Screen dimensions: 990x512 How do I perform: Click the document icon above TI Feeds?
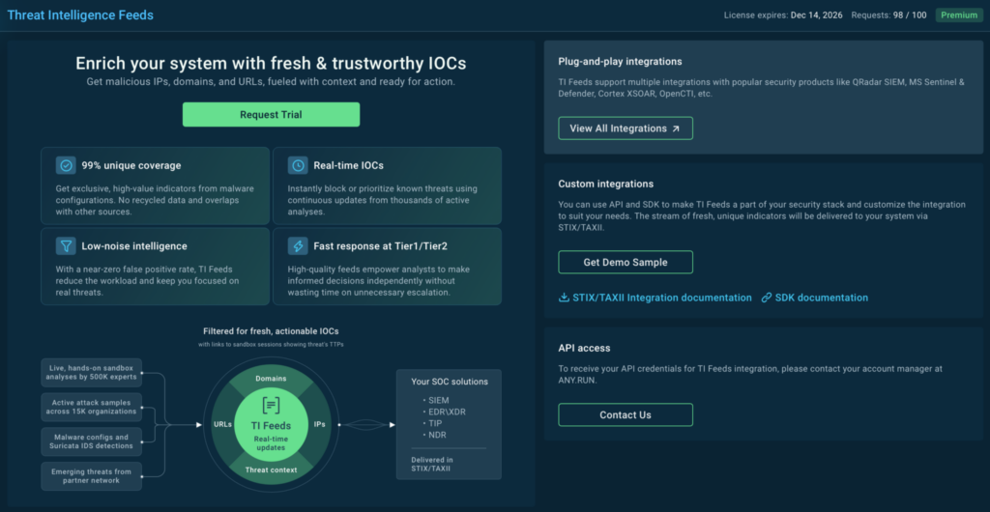coord(271,406)
